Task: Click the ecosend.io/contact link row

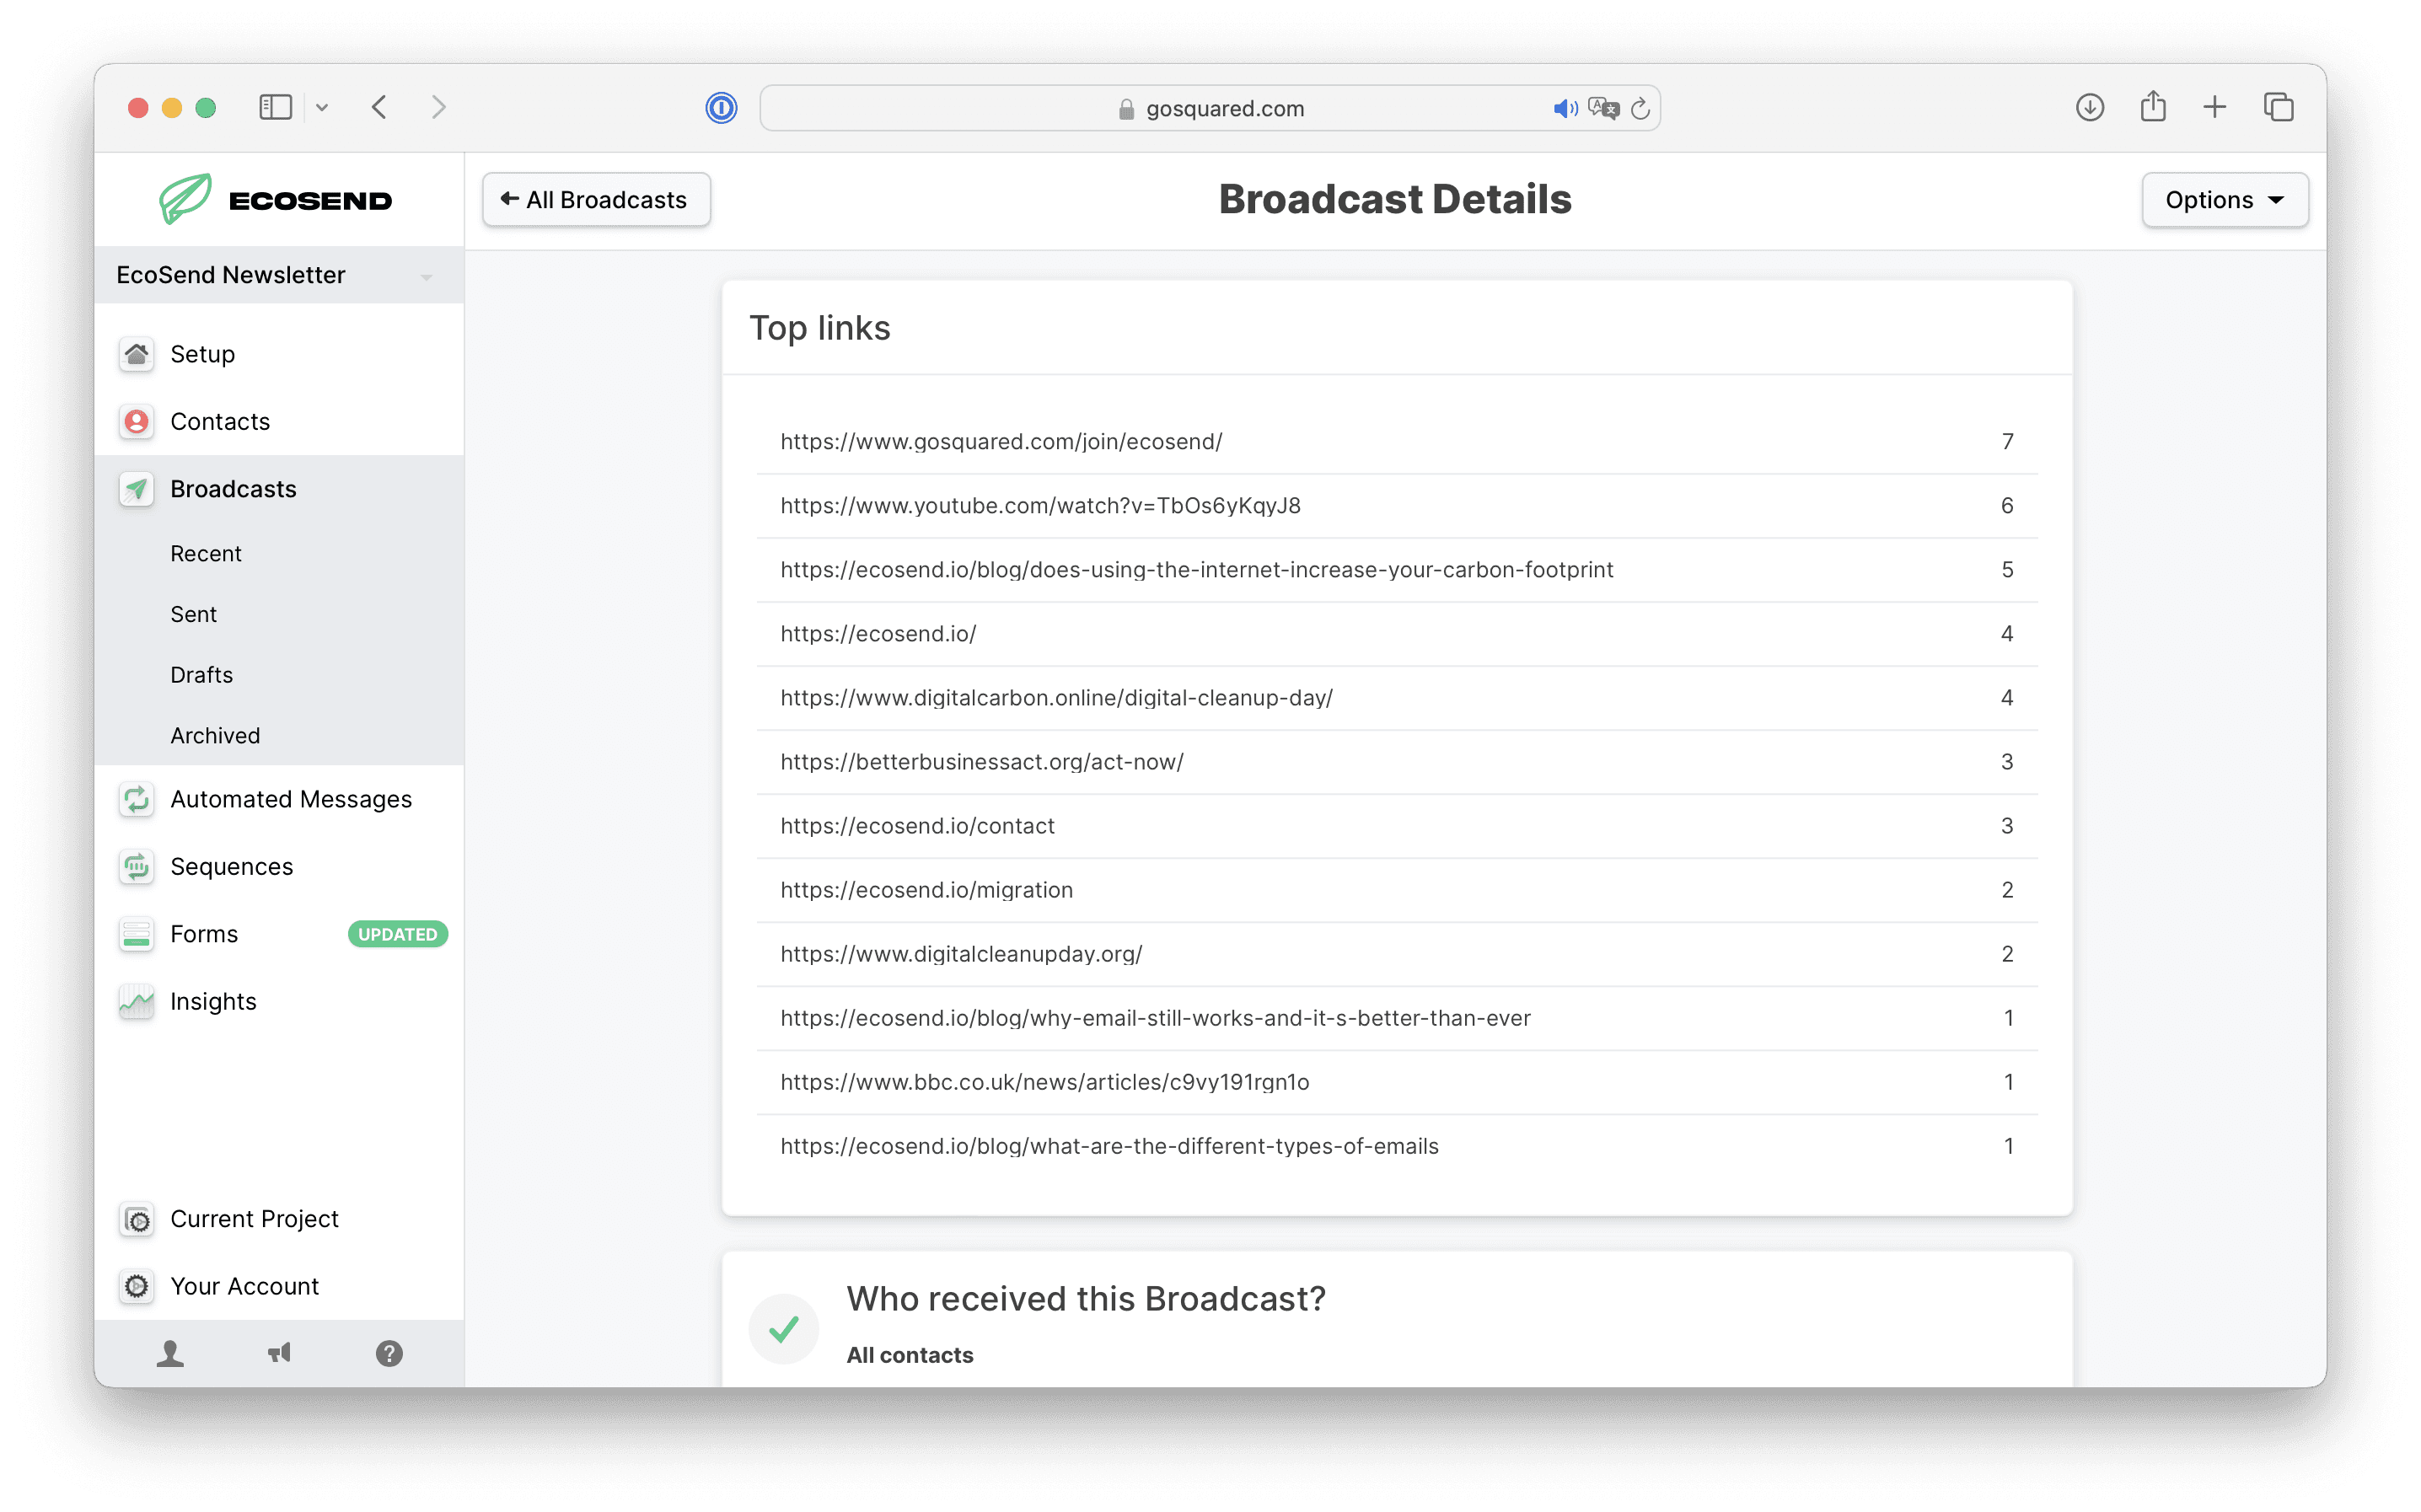Action: pos(1396,825)
